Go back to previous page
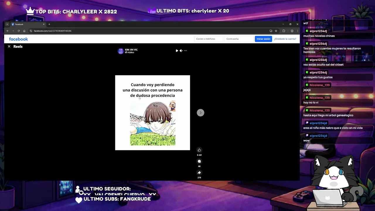This screenshot has width=375, height=211. tap(8, 31)
